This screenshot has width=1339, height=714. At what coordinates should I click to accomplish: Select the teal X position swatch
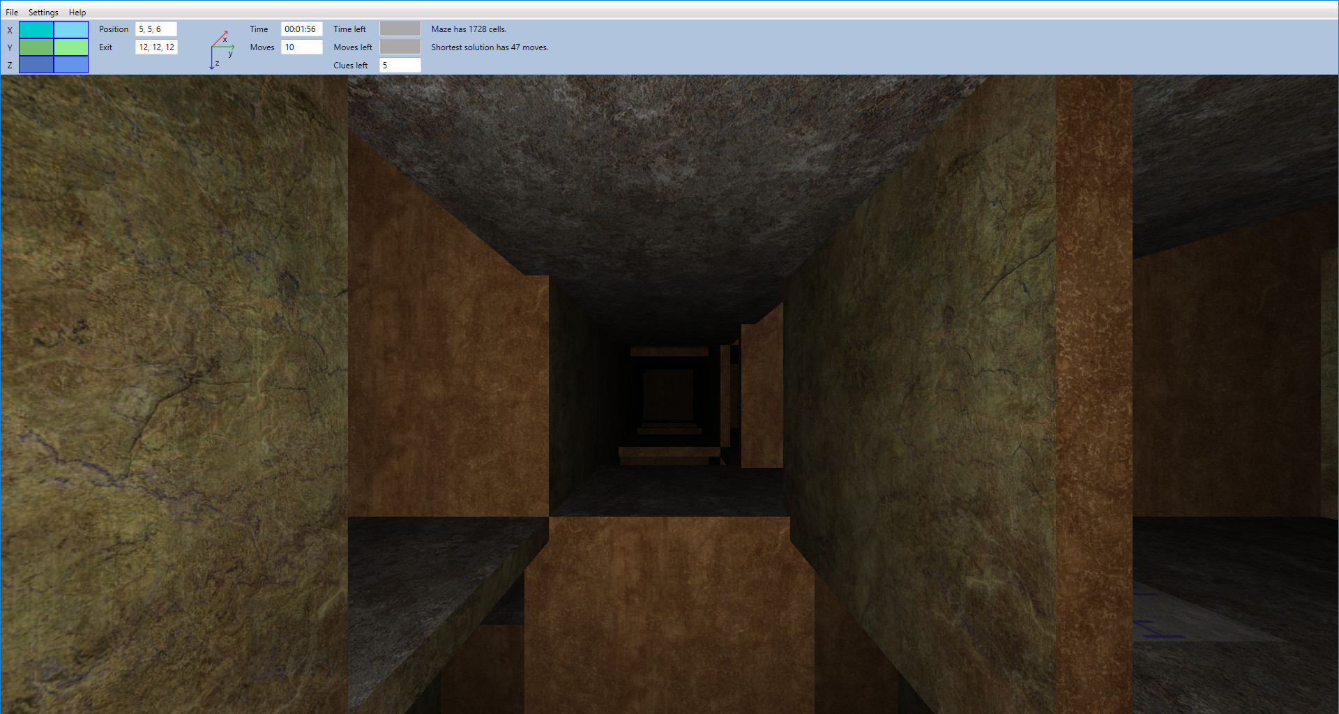[36, 29]
